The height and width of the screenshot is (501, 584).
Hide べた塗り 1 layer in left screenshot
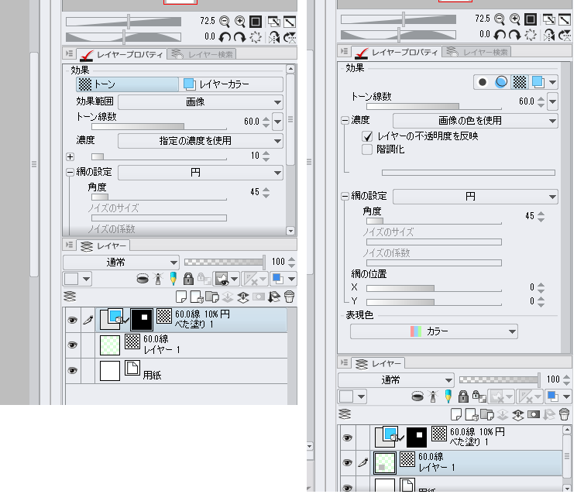pyautogui.click(x=73, y=320)
